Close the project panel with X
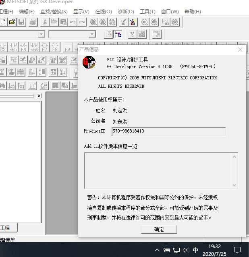Viewport: 249px width, 257px height. (39, 96)
